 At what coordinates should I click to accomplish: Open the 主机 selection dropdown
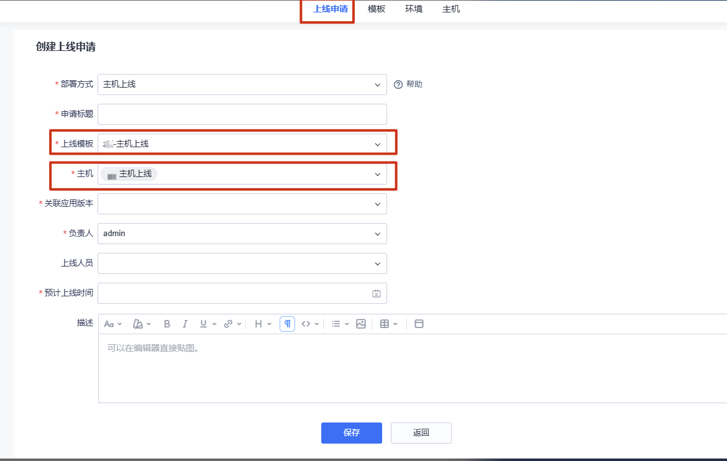242,174
